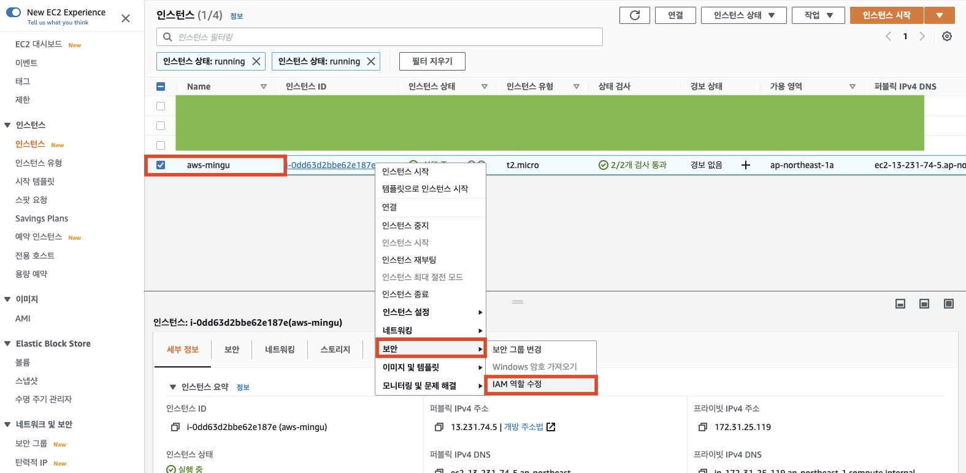Image resolution: width=966 pixels, height=473 pixels.
Task: Copy public IPv4 address 13.231.74.5
Action: coord(439,427)
